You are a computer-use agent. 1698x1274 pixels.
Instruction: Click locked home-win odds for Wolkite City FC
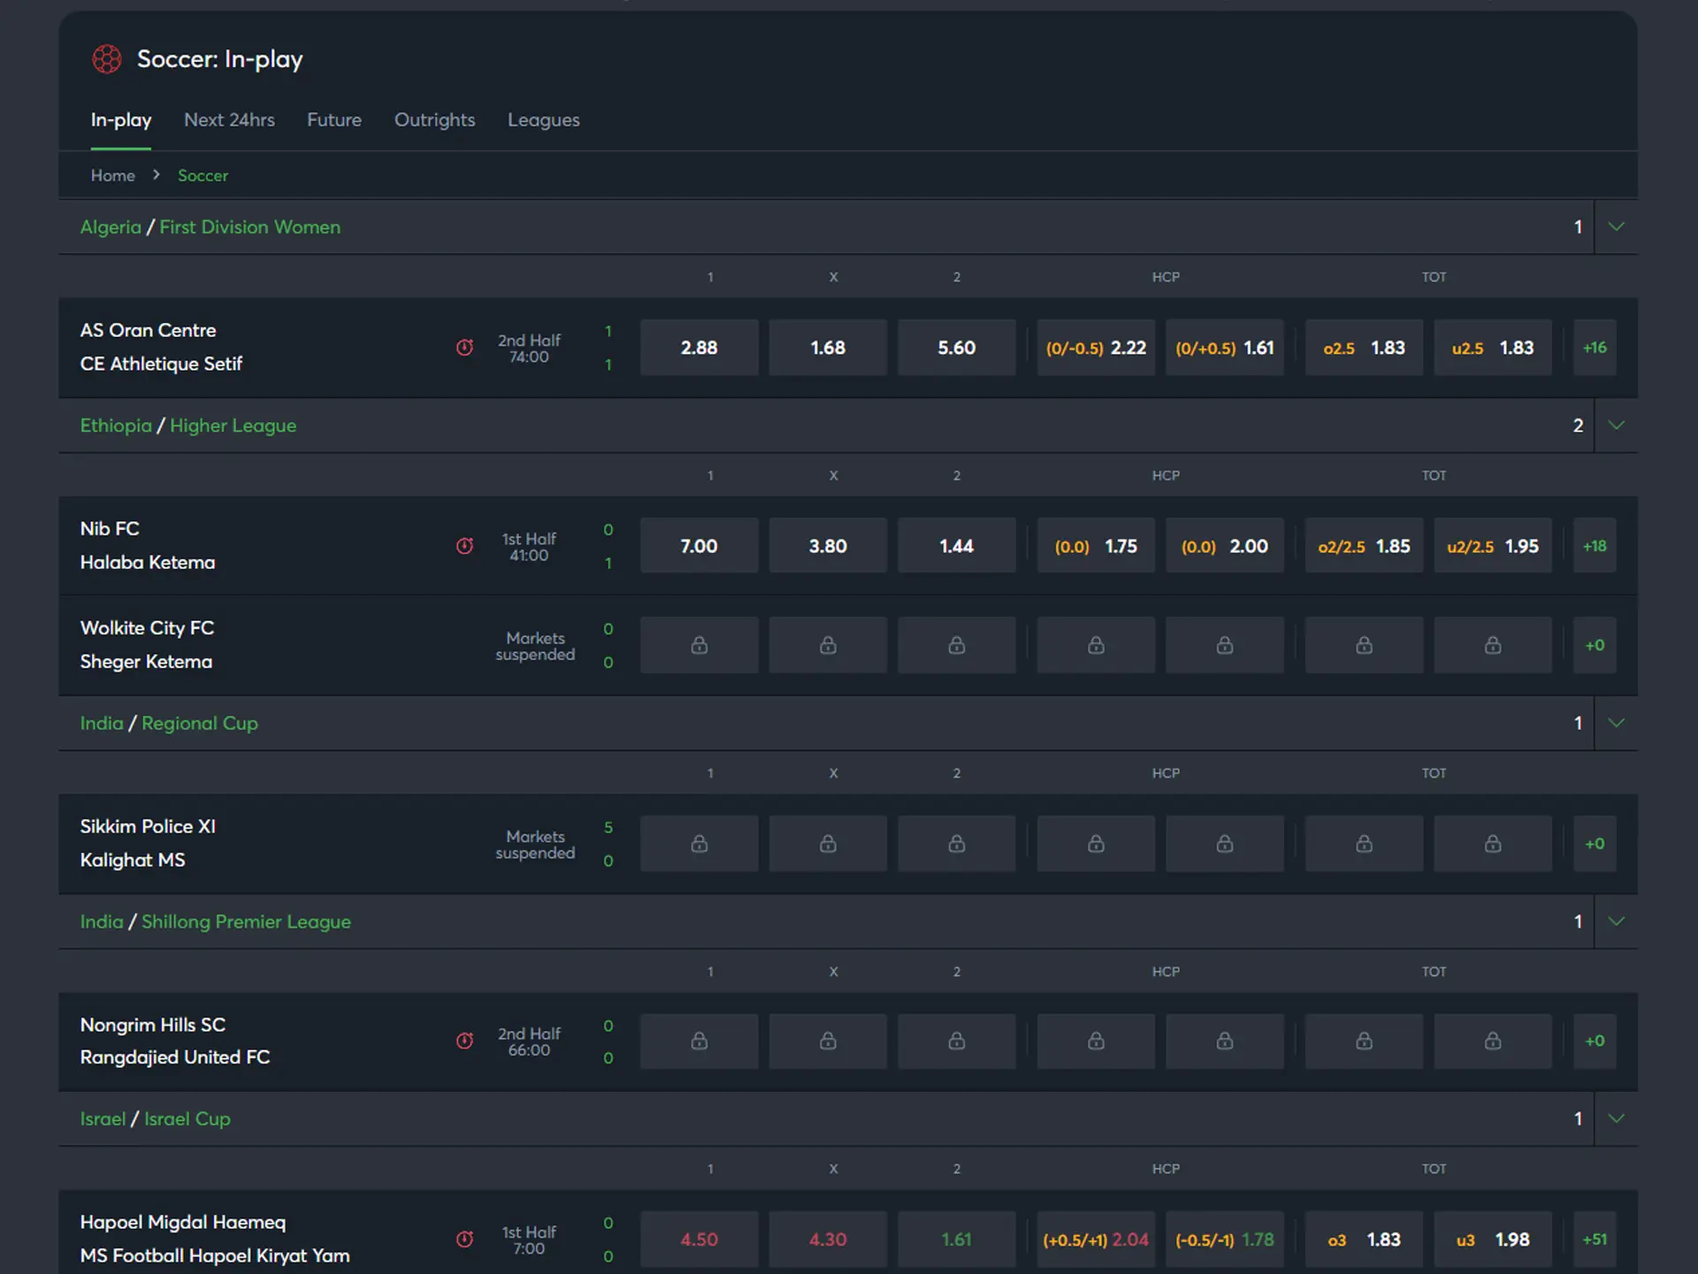point(699,645)
